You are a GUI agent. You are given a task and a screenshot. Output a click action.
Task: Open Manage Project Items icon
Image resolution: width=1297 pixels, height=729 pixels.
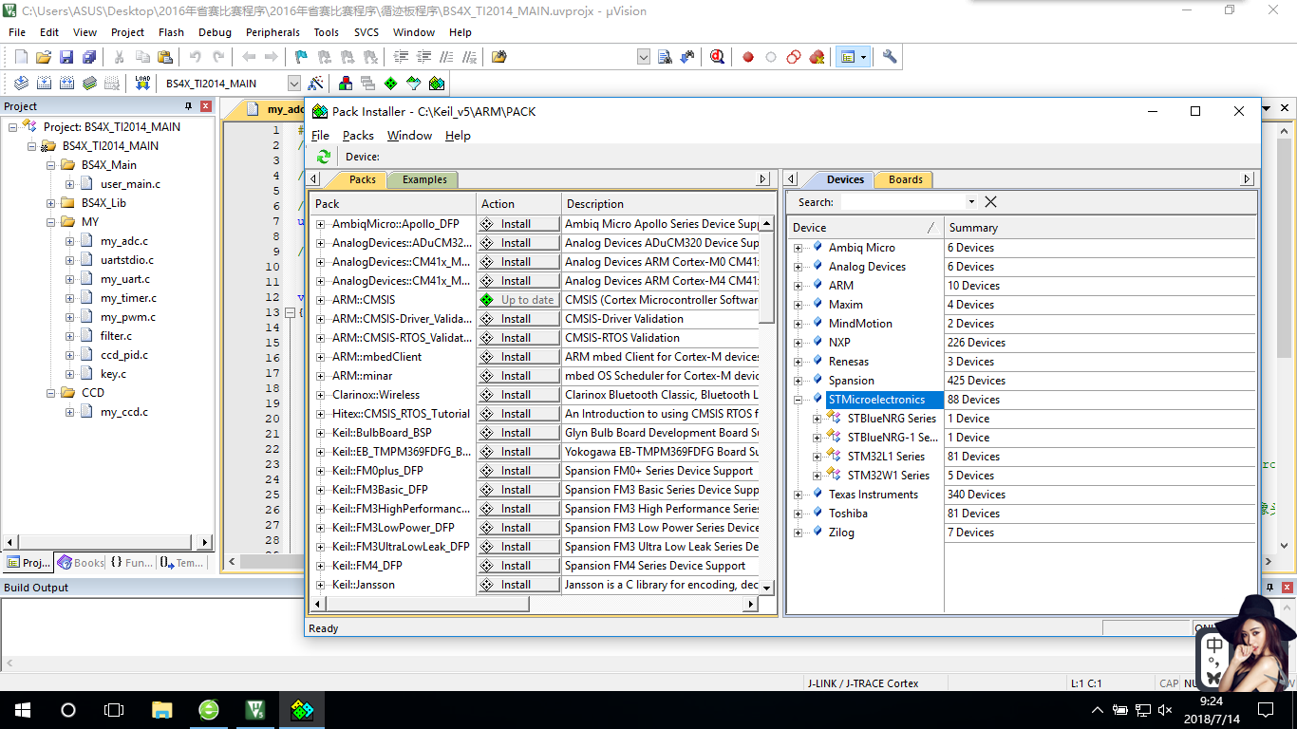346,84
